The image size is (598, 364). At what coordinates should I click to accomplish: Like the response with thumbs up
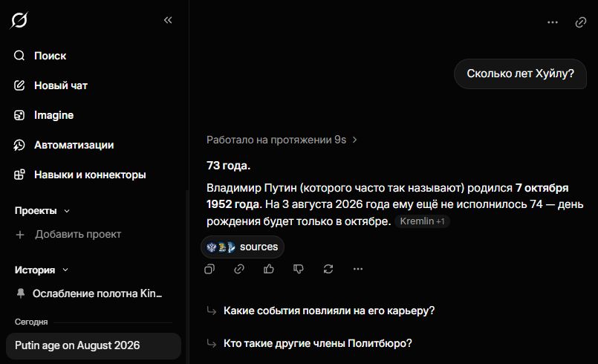tap(269, 269)
